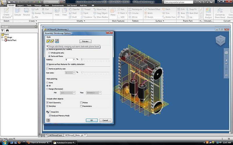
Task: Open Min perimeter value arrow
Action: pos(74,93)
